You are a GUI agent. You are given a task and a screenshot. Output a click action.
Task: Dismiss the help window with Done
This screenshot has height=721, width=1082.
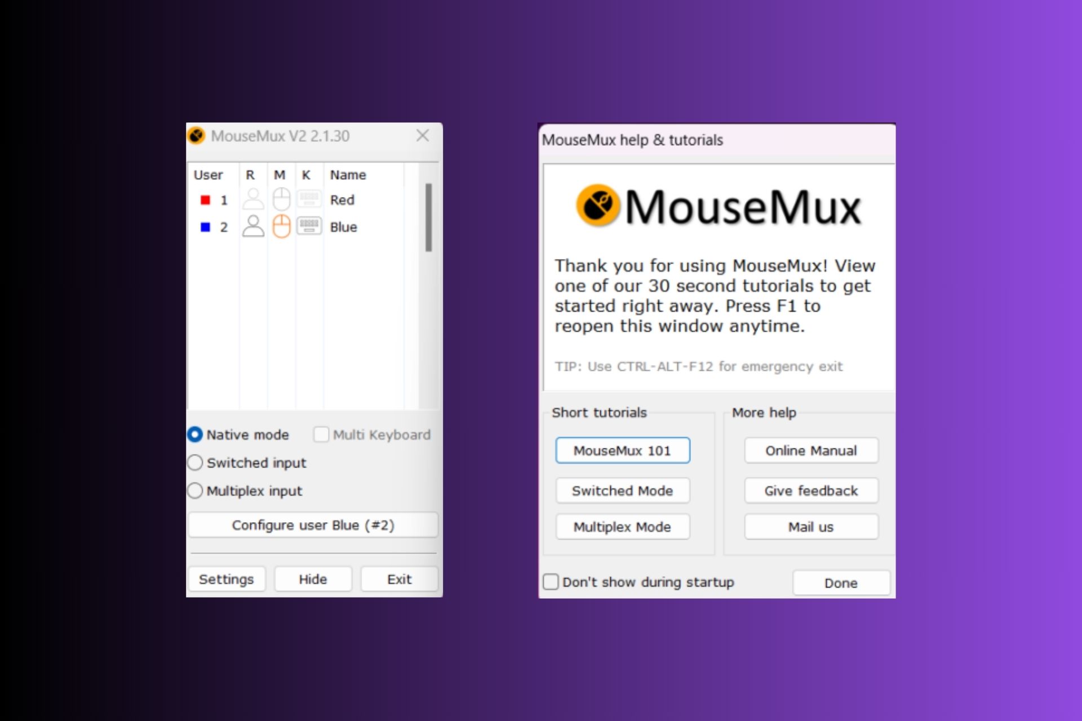[841, 582]
